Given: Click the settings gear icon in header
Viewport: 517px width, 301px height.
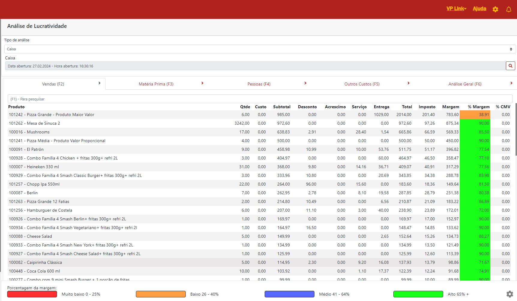Looking at the screenshot, I should click(x=495, y=9).
